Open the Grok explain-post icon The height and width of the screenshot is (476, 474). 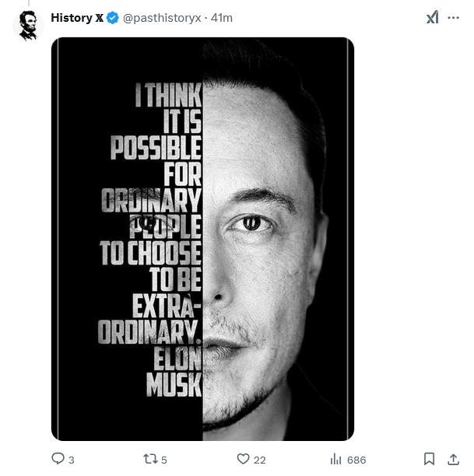(433, 18)
